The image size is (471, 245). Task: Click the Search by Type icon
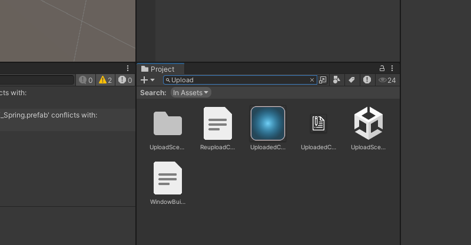[x=337, y=80]
